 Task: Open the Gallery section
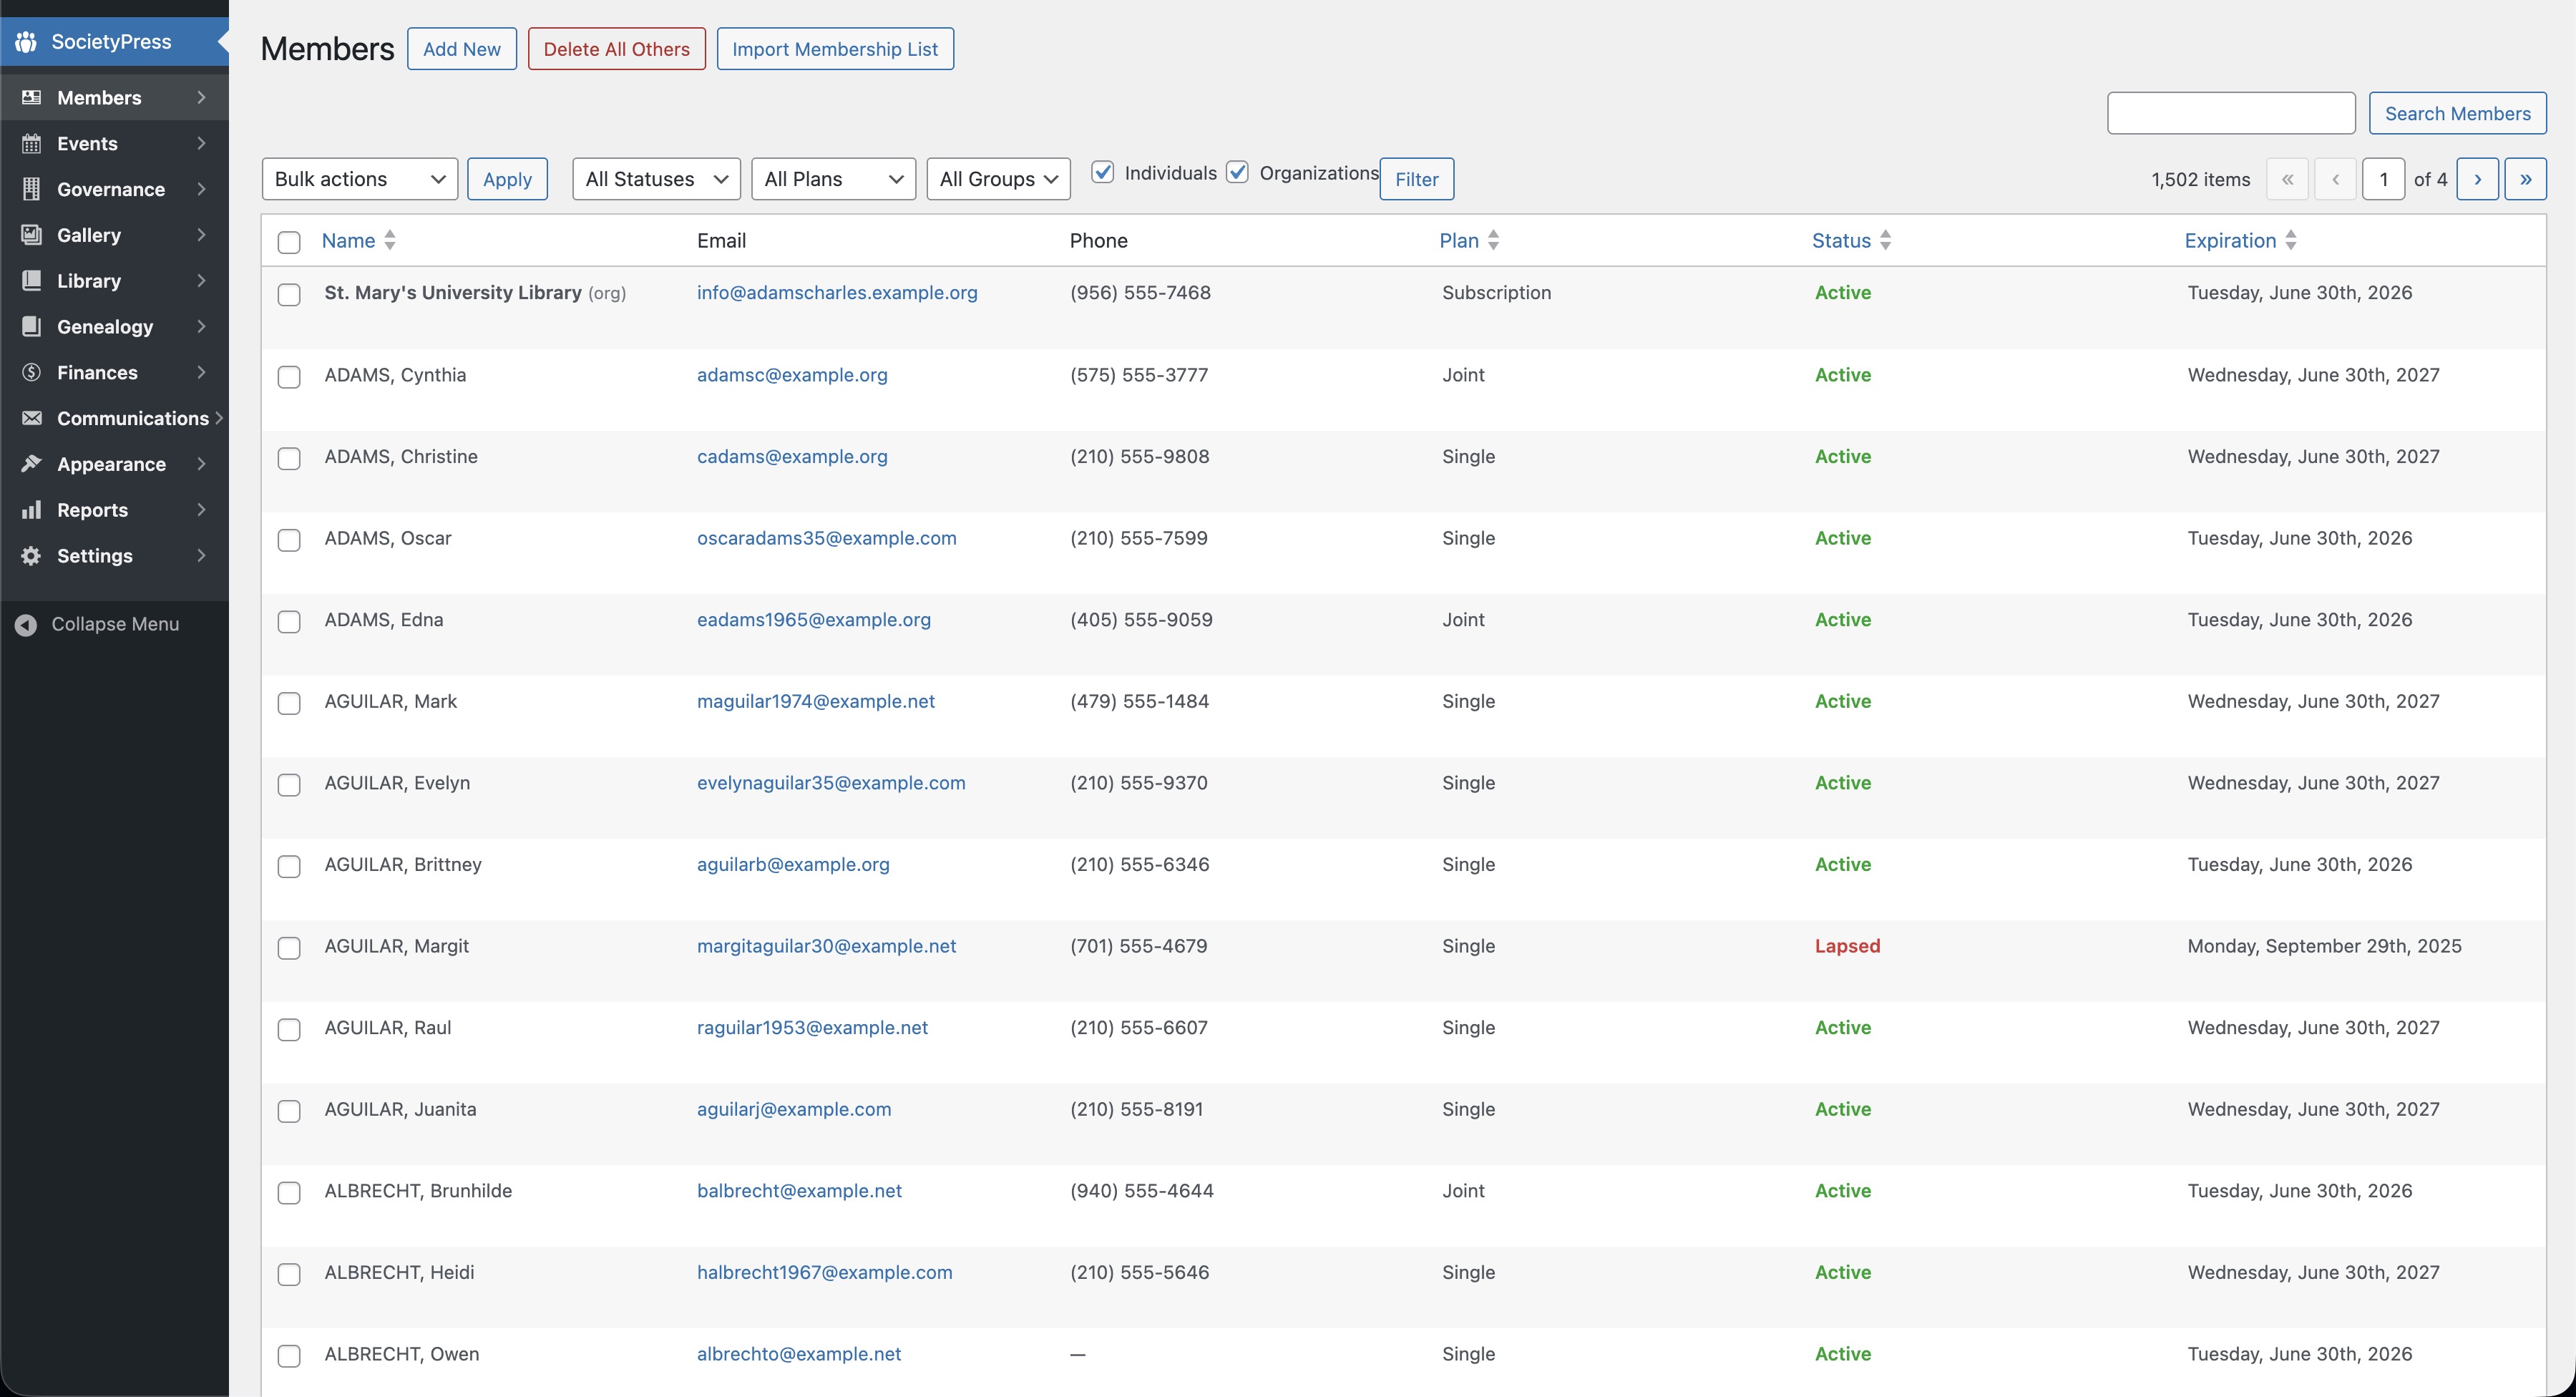[x=88, y=235]
